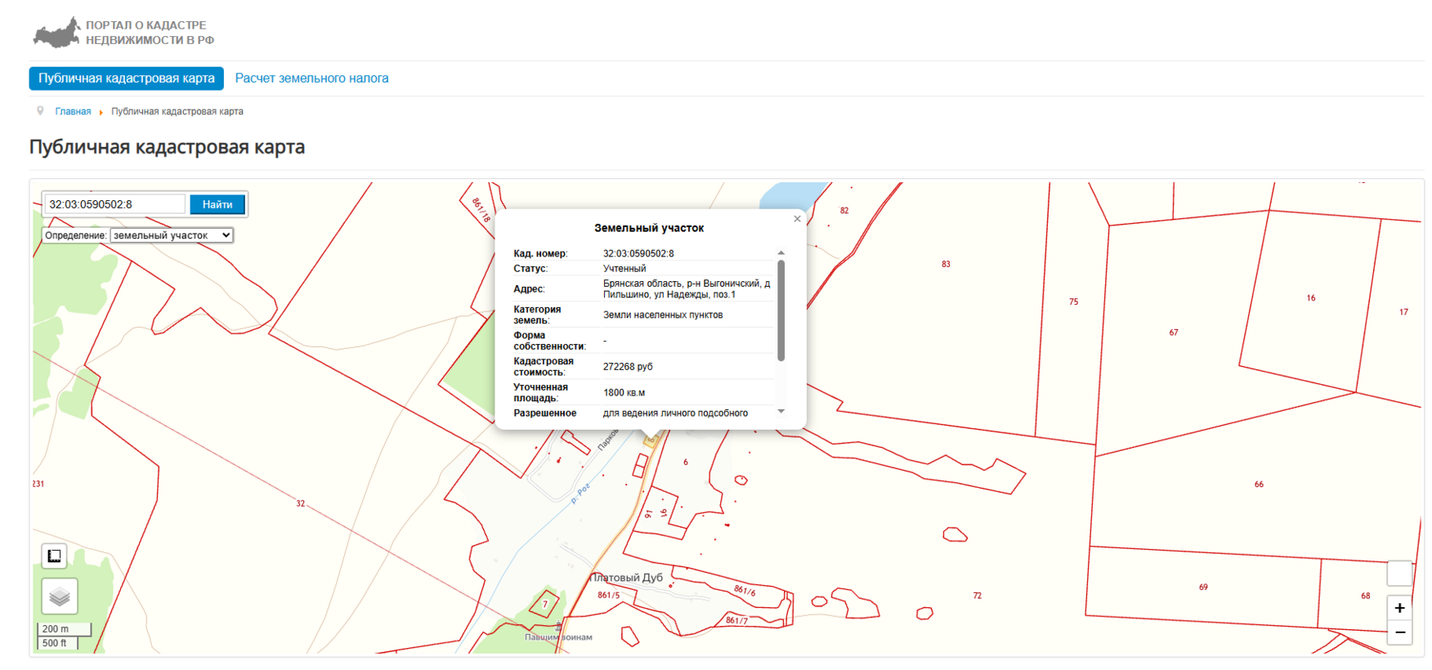Image resolution: width=1432 pixels, height=670 pixels.
Task: Click the cadastral number search field
Action: point(114,204)
